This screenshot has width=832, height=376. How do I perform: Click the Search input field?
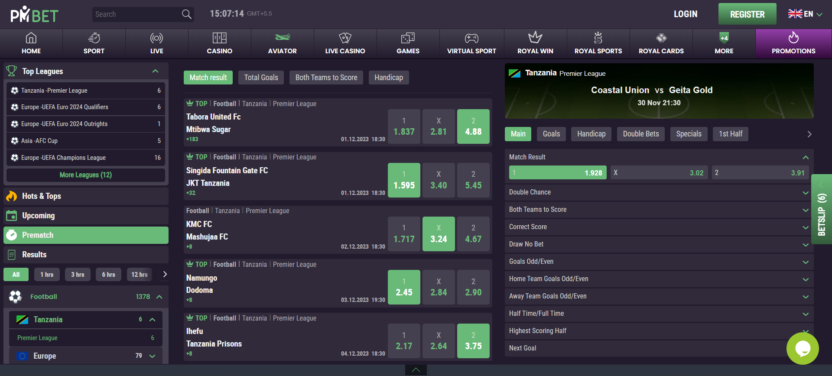(136, 14)
